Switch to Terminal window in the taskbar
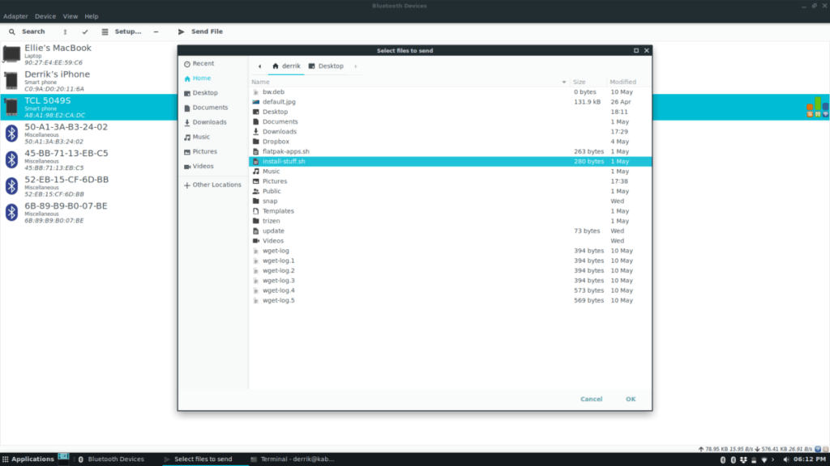This screenshot has width=830, height=466. (x=293, y=459)
